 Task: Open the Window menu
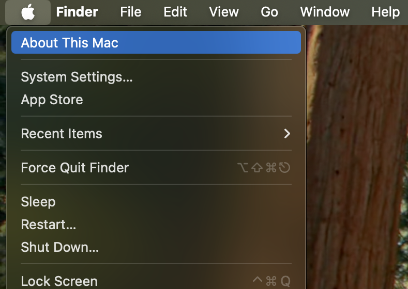[325, 12]
